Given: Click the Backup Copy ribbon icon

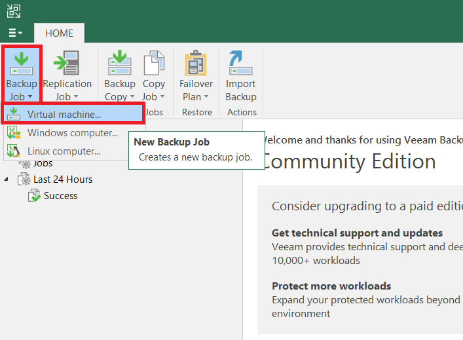Looking at the screenshot, I should 120,63.
